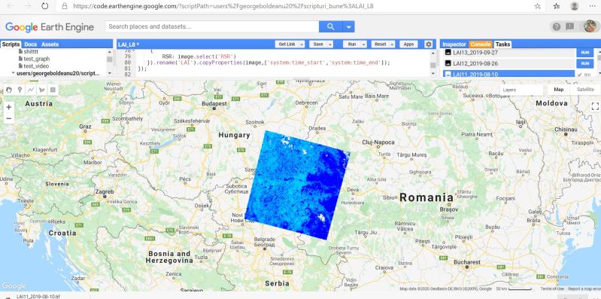Select the draw rectangle tool
Viewport: 601px width, 299px height.
click(x=53, y=90)
